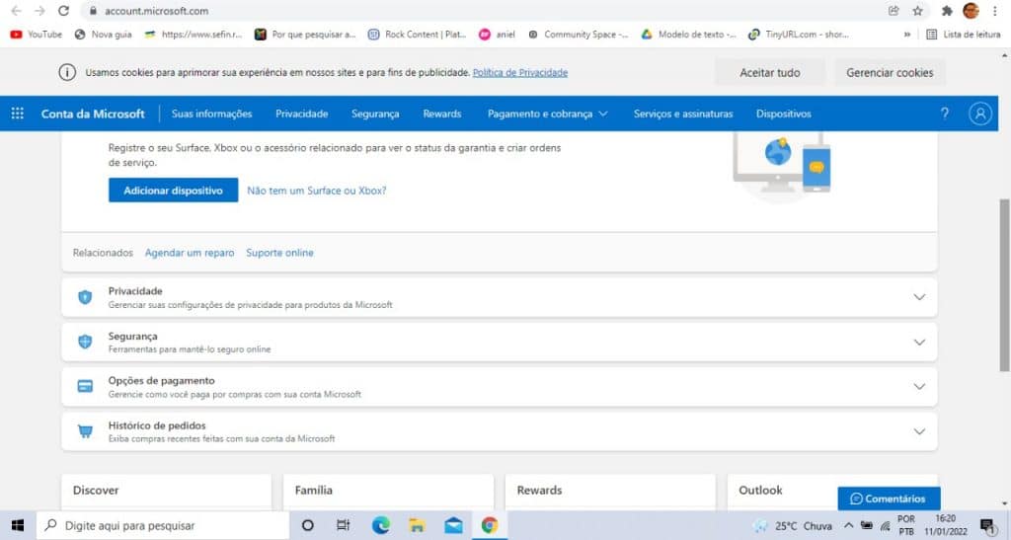Click the cookie notice info icon

pos(68,72)
